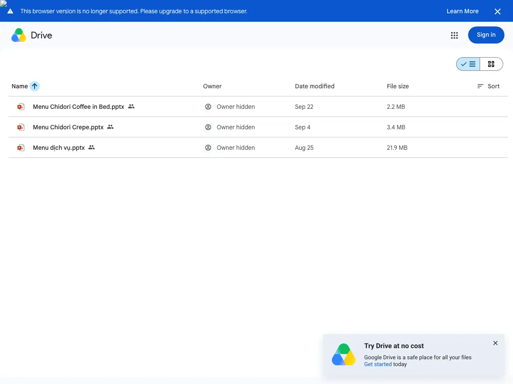Click the Drive logo in the promo card
The image size is (513, 384).
pyautogui.click(x=344, y=355)
